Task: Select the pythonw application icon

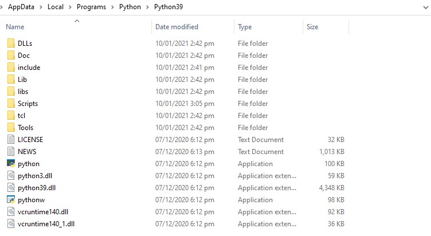Action: coord(11,200)
